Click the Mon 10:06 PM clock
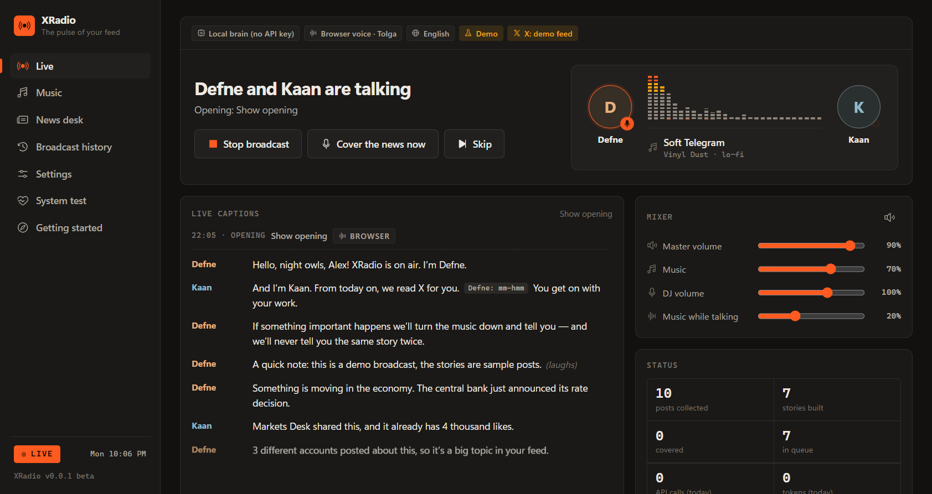 tap(118, 454)
